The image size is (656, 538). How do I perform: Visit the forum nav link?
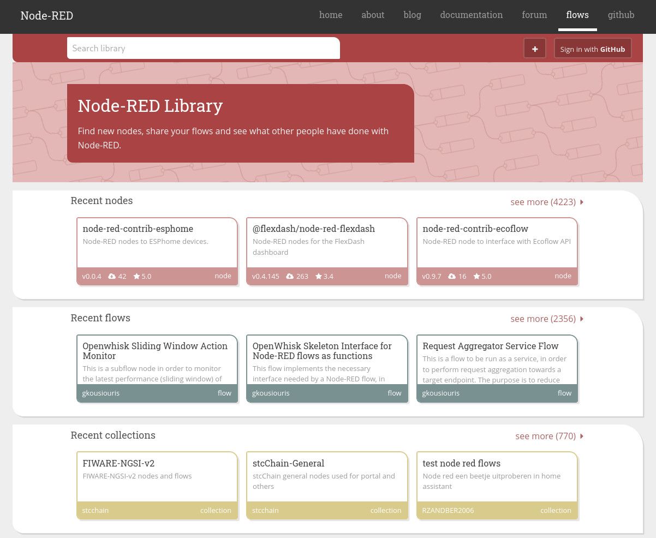point(534,15)
